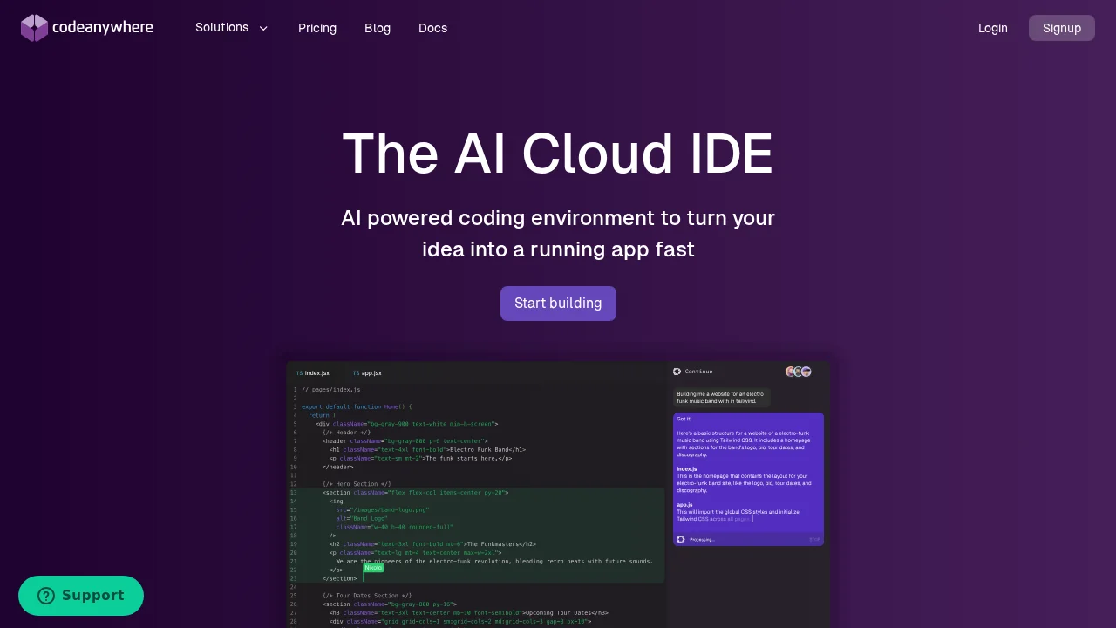Image resolution: width=1116 pixels, height=628 pixels.
Task: Click the Continue assistant logo icon
Action: (x=677, y=372)
